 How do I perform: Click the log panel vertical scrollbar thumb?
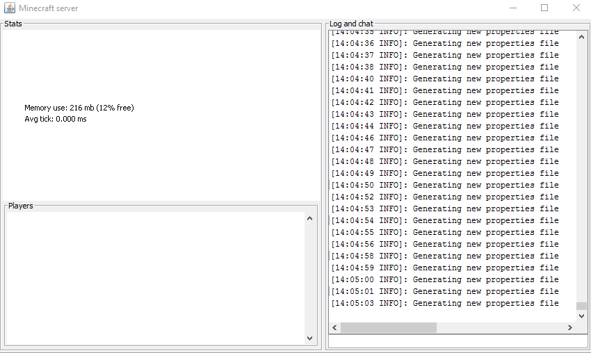coord(581,306)
